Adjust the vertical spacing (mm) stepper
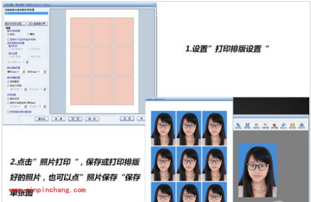Viewport: 311px width, 202px height. click(45, 71)
